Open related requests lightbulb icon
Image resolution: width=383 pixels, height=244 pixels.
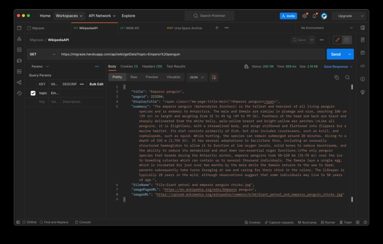363,92
